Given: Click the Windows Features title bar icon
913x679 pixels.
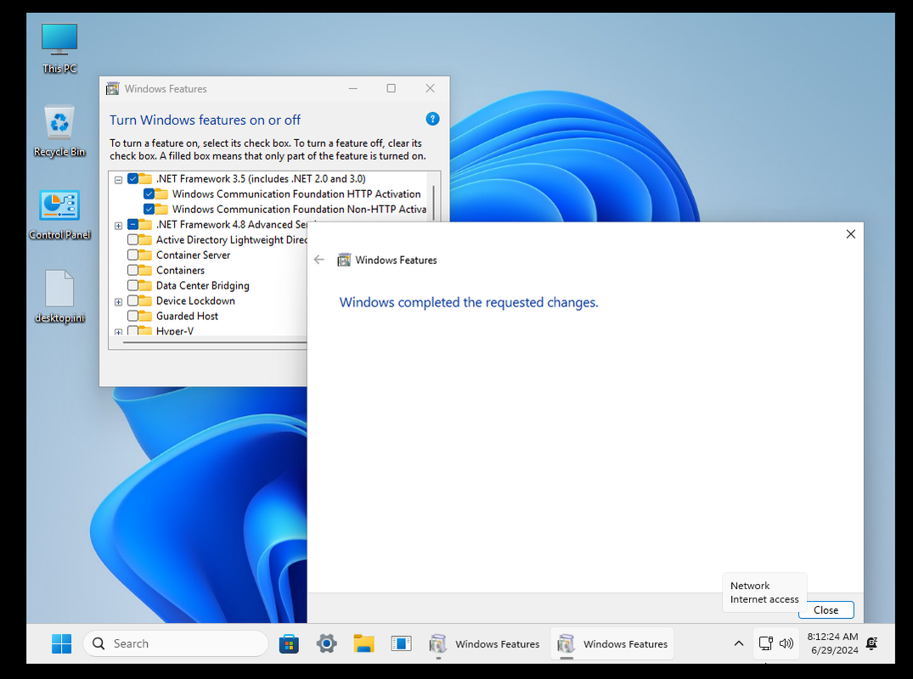Looking at the screenshot, I should (x=112, y=88).
